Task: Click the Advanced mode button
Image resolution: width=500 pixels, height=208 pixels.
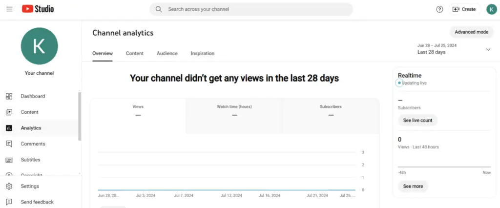Action: pos(471,32)
